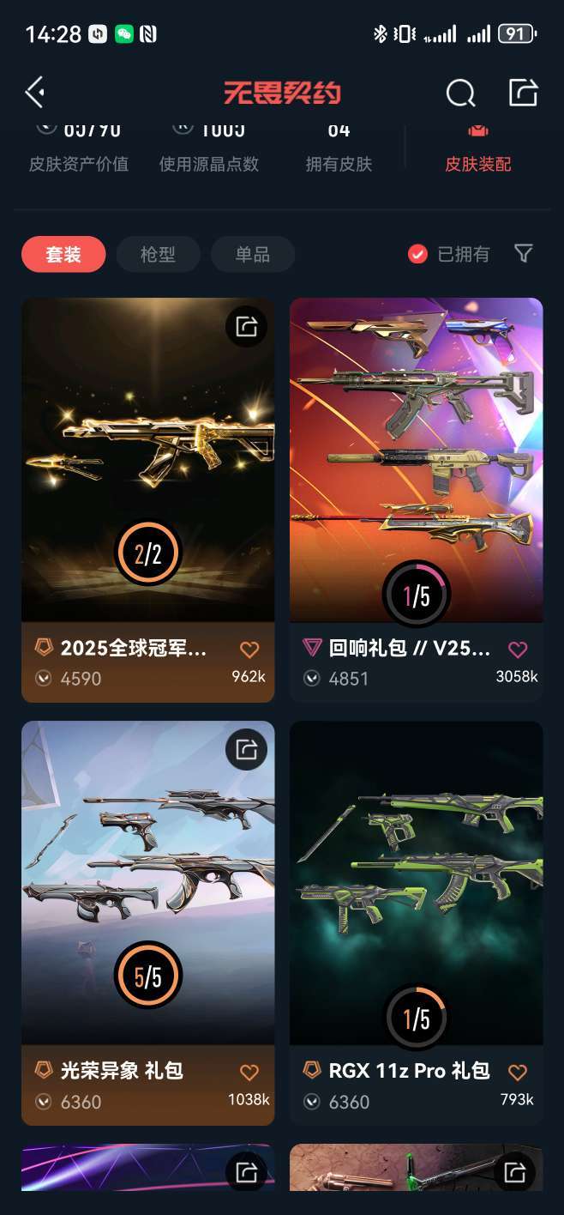Favorite the 回响礼包 V25 heart
This screenshot has height=1215, width=564.
pos(518,650)
